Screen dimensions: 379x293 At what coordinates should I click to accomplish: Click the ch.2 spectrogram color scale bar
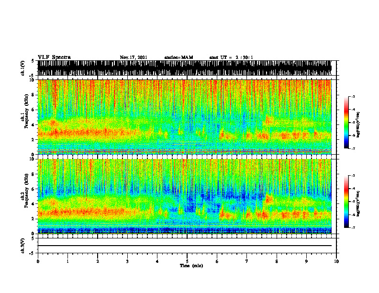coord(346,202)
